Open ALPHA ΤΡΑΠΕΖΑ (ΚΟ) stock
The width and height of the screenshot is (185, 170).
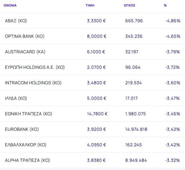27,160
